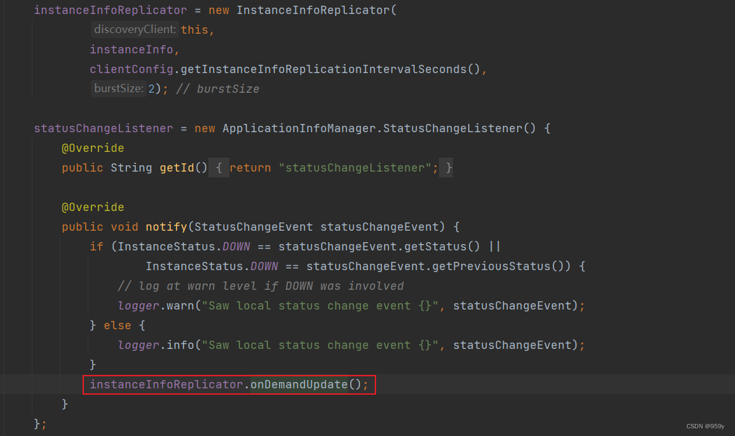Click the // burstSize comment

[x=217, y=88]
